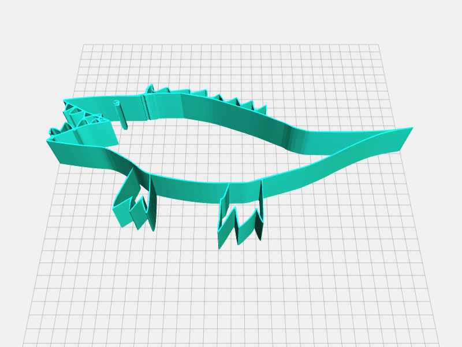462x347 pixels.
Task: Click the grid floor's far right corner
Action: click(378, 46)
